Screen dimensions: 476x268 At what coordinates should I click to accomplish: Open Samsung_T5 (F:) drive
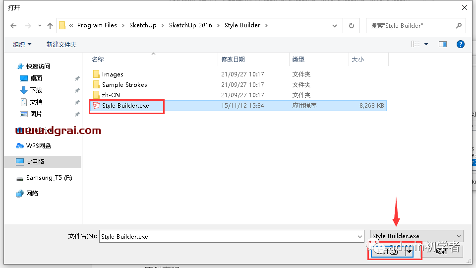click(x=49, y=178)
